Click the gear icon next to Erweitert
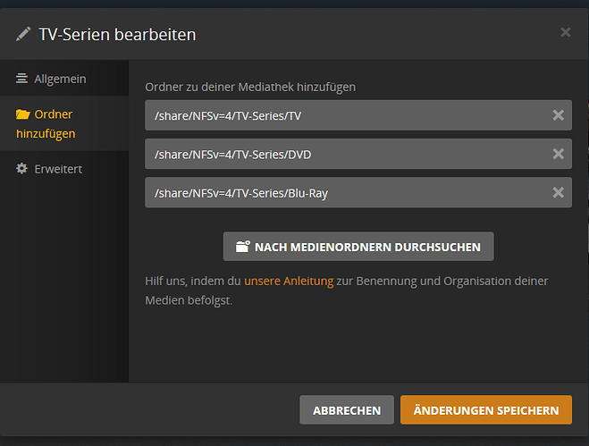This screenshot has width=589, height=446. (21, 168)
